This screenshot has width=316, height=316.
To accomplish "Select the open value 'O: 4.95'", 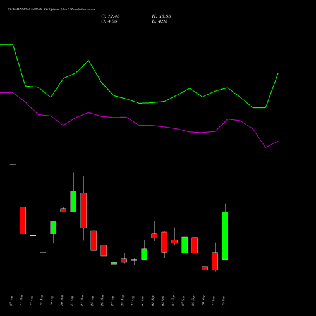I will pos(109,21).
